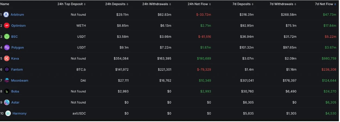Click the Arbitrum chain logo icon
This screenshot has width=340, height=122.
[x=6, y=15]
